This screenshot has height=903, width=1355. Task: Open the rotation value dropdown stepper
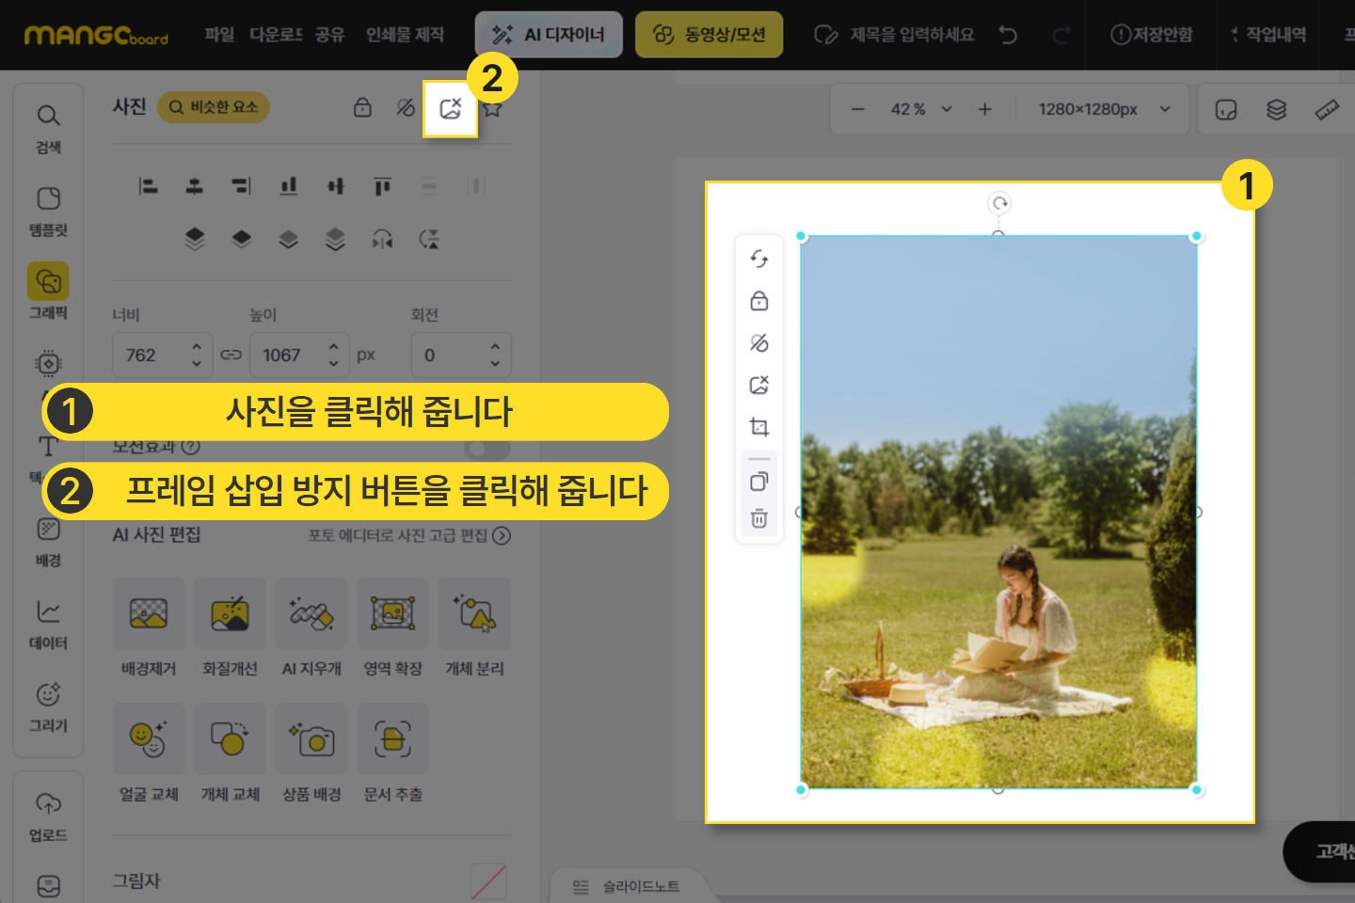coord(495,355)
